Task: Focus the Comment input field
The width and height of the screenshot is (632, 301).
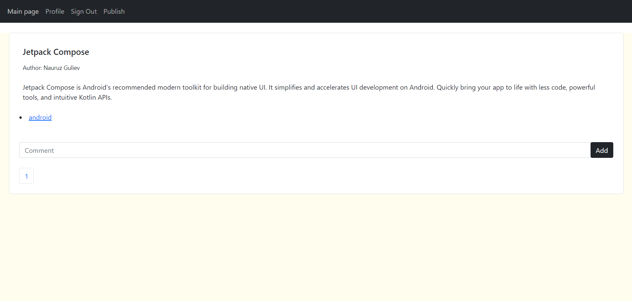Action: (x=305, y=150)
